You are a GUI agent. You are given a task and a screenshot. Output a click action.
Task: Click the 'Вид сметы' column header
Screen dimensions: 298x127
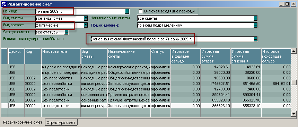point(94,56)
